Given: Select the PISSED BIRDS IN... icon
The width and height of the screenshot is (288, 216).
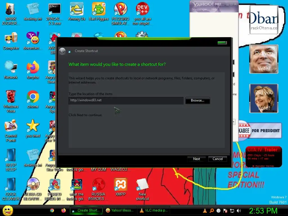Looking at the screenshot, I should (x=55, y=189).
